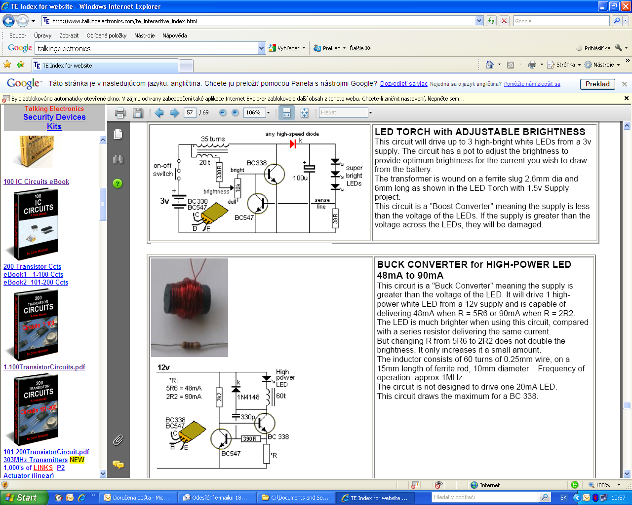
Task: Open the PDF zoom percentage dropdown
Action: tap(268, 112)
